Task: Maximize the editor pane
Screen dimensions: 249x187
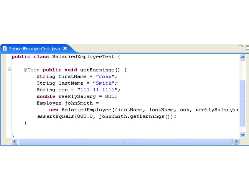Action: tap(247, 47)
